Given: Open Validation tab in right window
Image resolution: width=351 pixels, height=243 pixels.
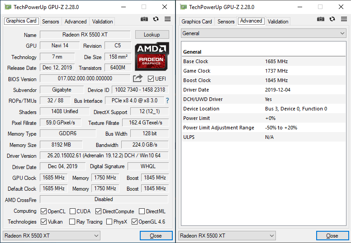Looking at the screenshot, I should point(278,22).
